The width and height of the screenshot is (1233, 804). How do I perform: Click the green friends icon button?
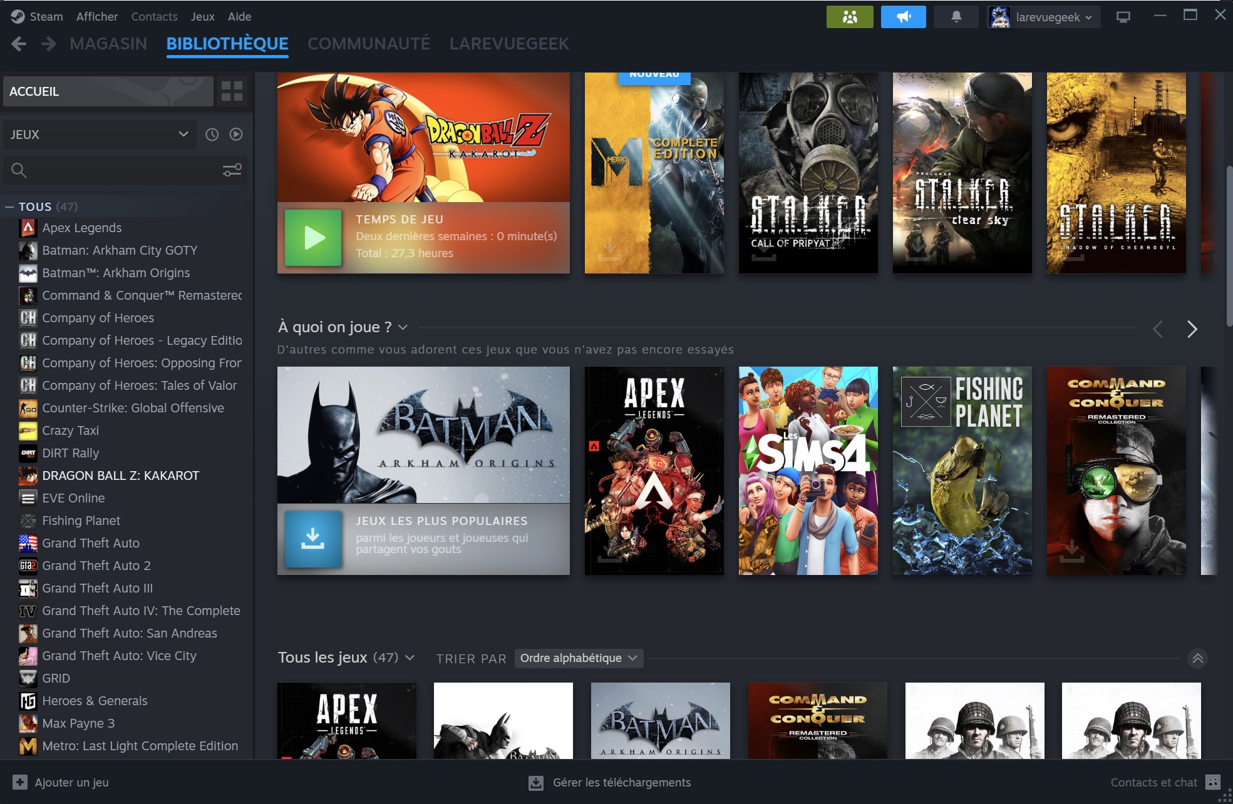tap(849, 17)
